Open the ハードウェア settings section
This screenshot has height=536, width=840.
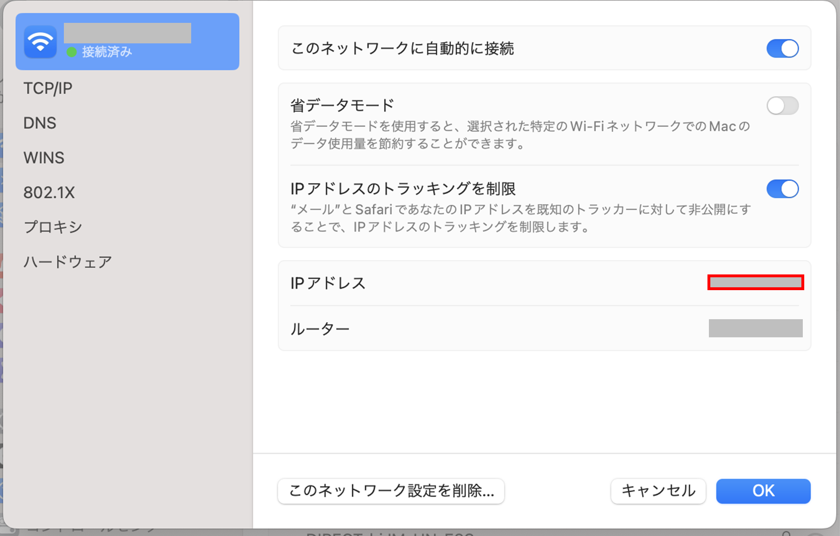pyautogui.click(x=68, y=262)
